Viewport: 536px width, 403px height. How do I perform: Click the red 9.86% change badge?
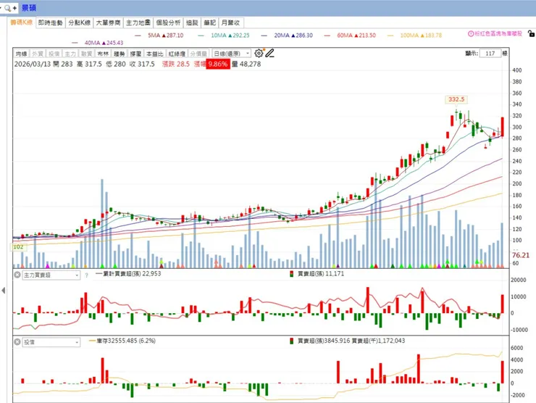[x=218, y=64]
